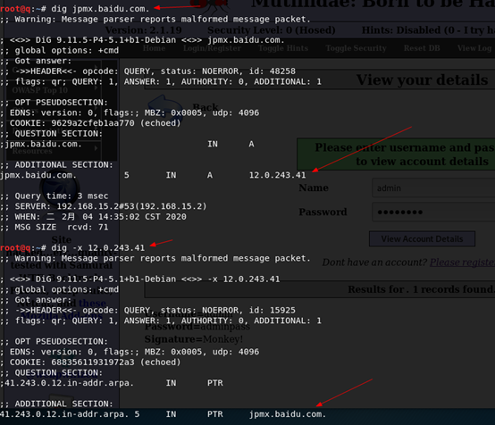Click Toggle Hints in the Mutillidae menu bar

point(283,48)
